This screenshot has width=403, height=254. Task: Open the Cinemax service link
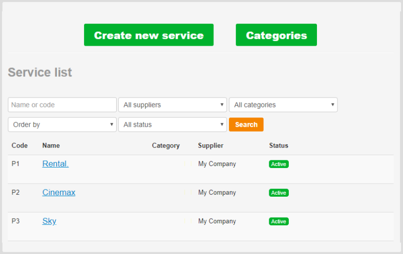click(x=59, y=192)
